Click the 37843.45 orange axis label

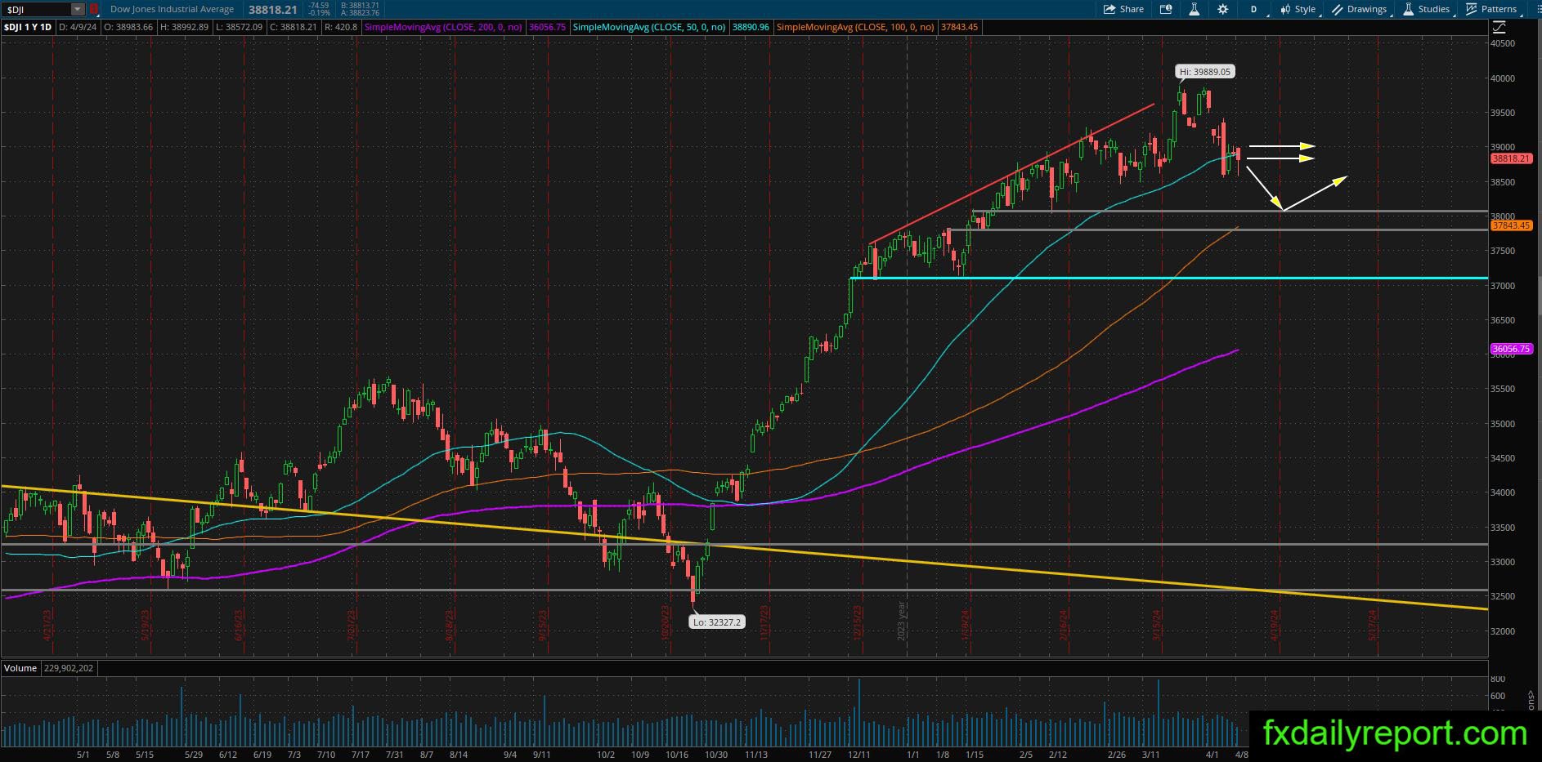pos(1510,225)
